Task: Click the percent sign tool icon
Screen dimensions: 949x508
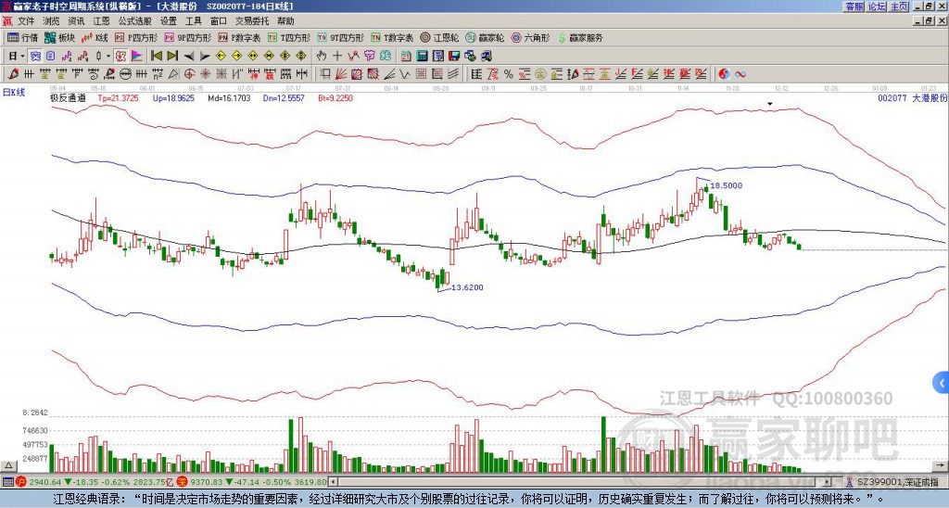Action: [509, 74]
